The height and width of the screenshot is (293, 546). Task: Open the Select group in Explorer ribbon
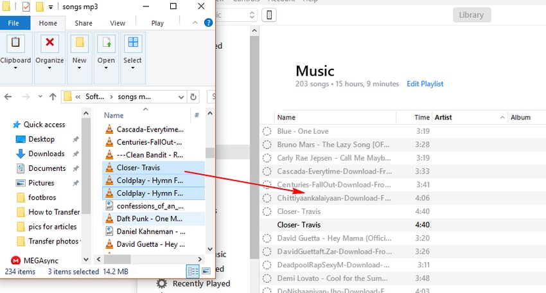pyautogui.click(x=133, y=52)
